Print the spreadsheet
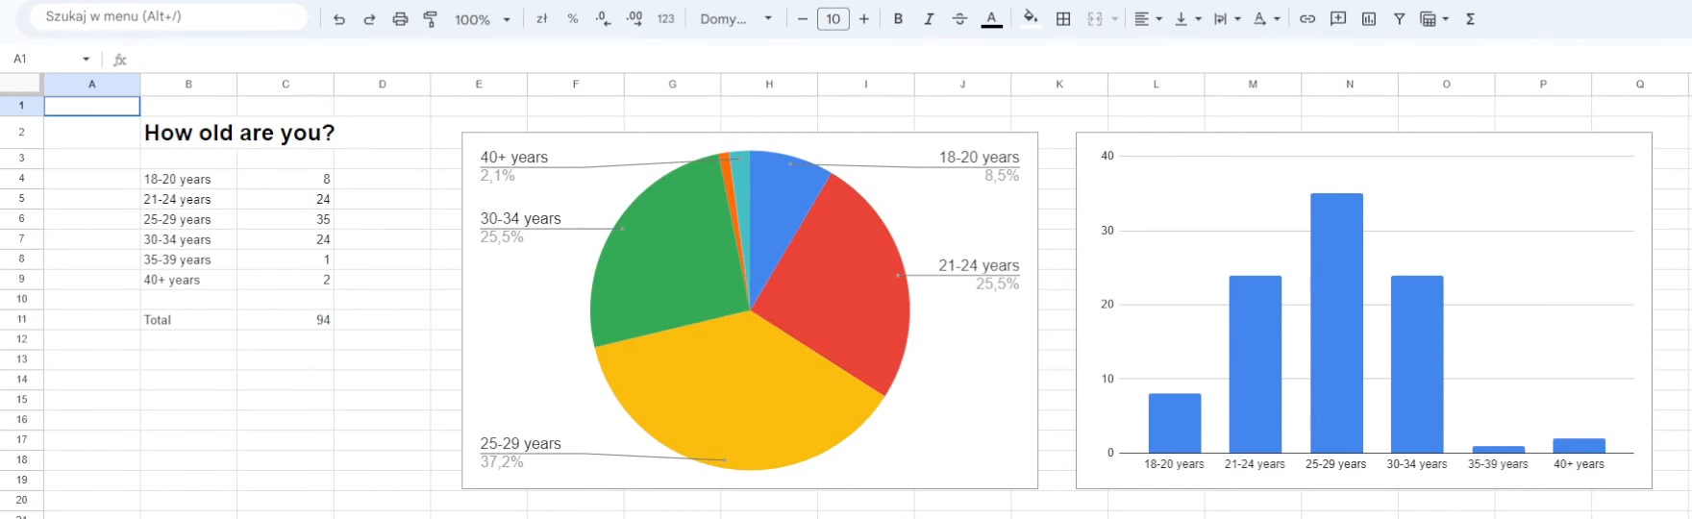Viewport: 1692px width, 519px height. click(x=400, y=19)
